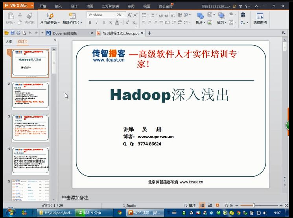Expand the start-from-current dropdown arrow
Screen dimensions: 293x218
59,23
